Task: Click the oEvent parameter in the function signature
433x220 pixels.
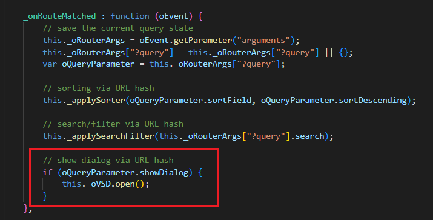Action: (173, 16)
